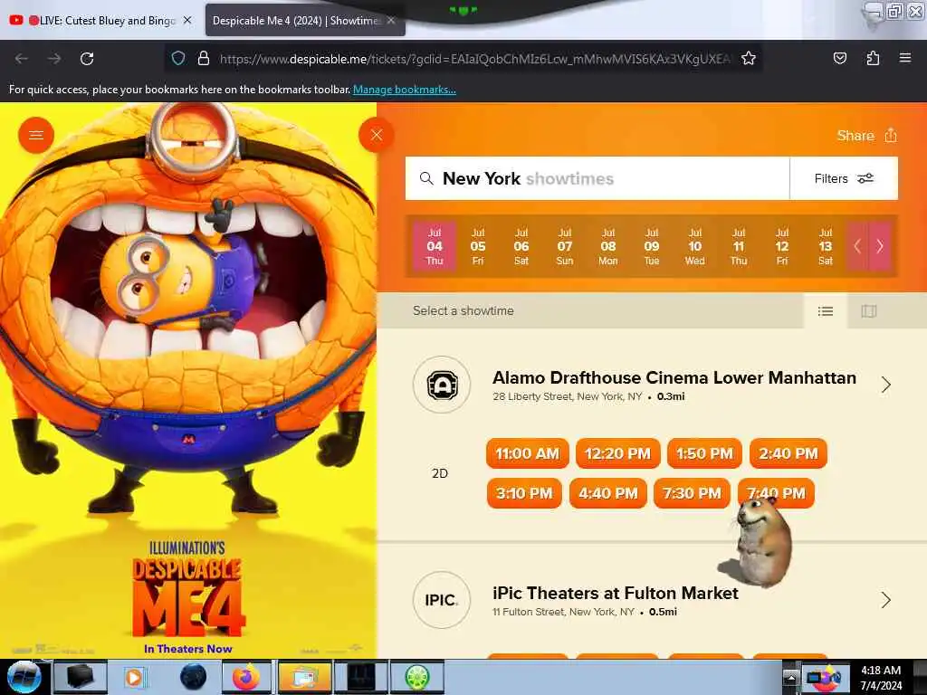The height and width of the screenshot is (695, 927).
Task: Select the Jul 07 Sun date
Action: click(x=565, y=246)
